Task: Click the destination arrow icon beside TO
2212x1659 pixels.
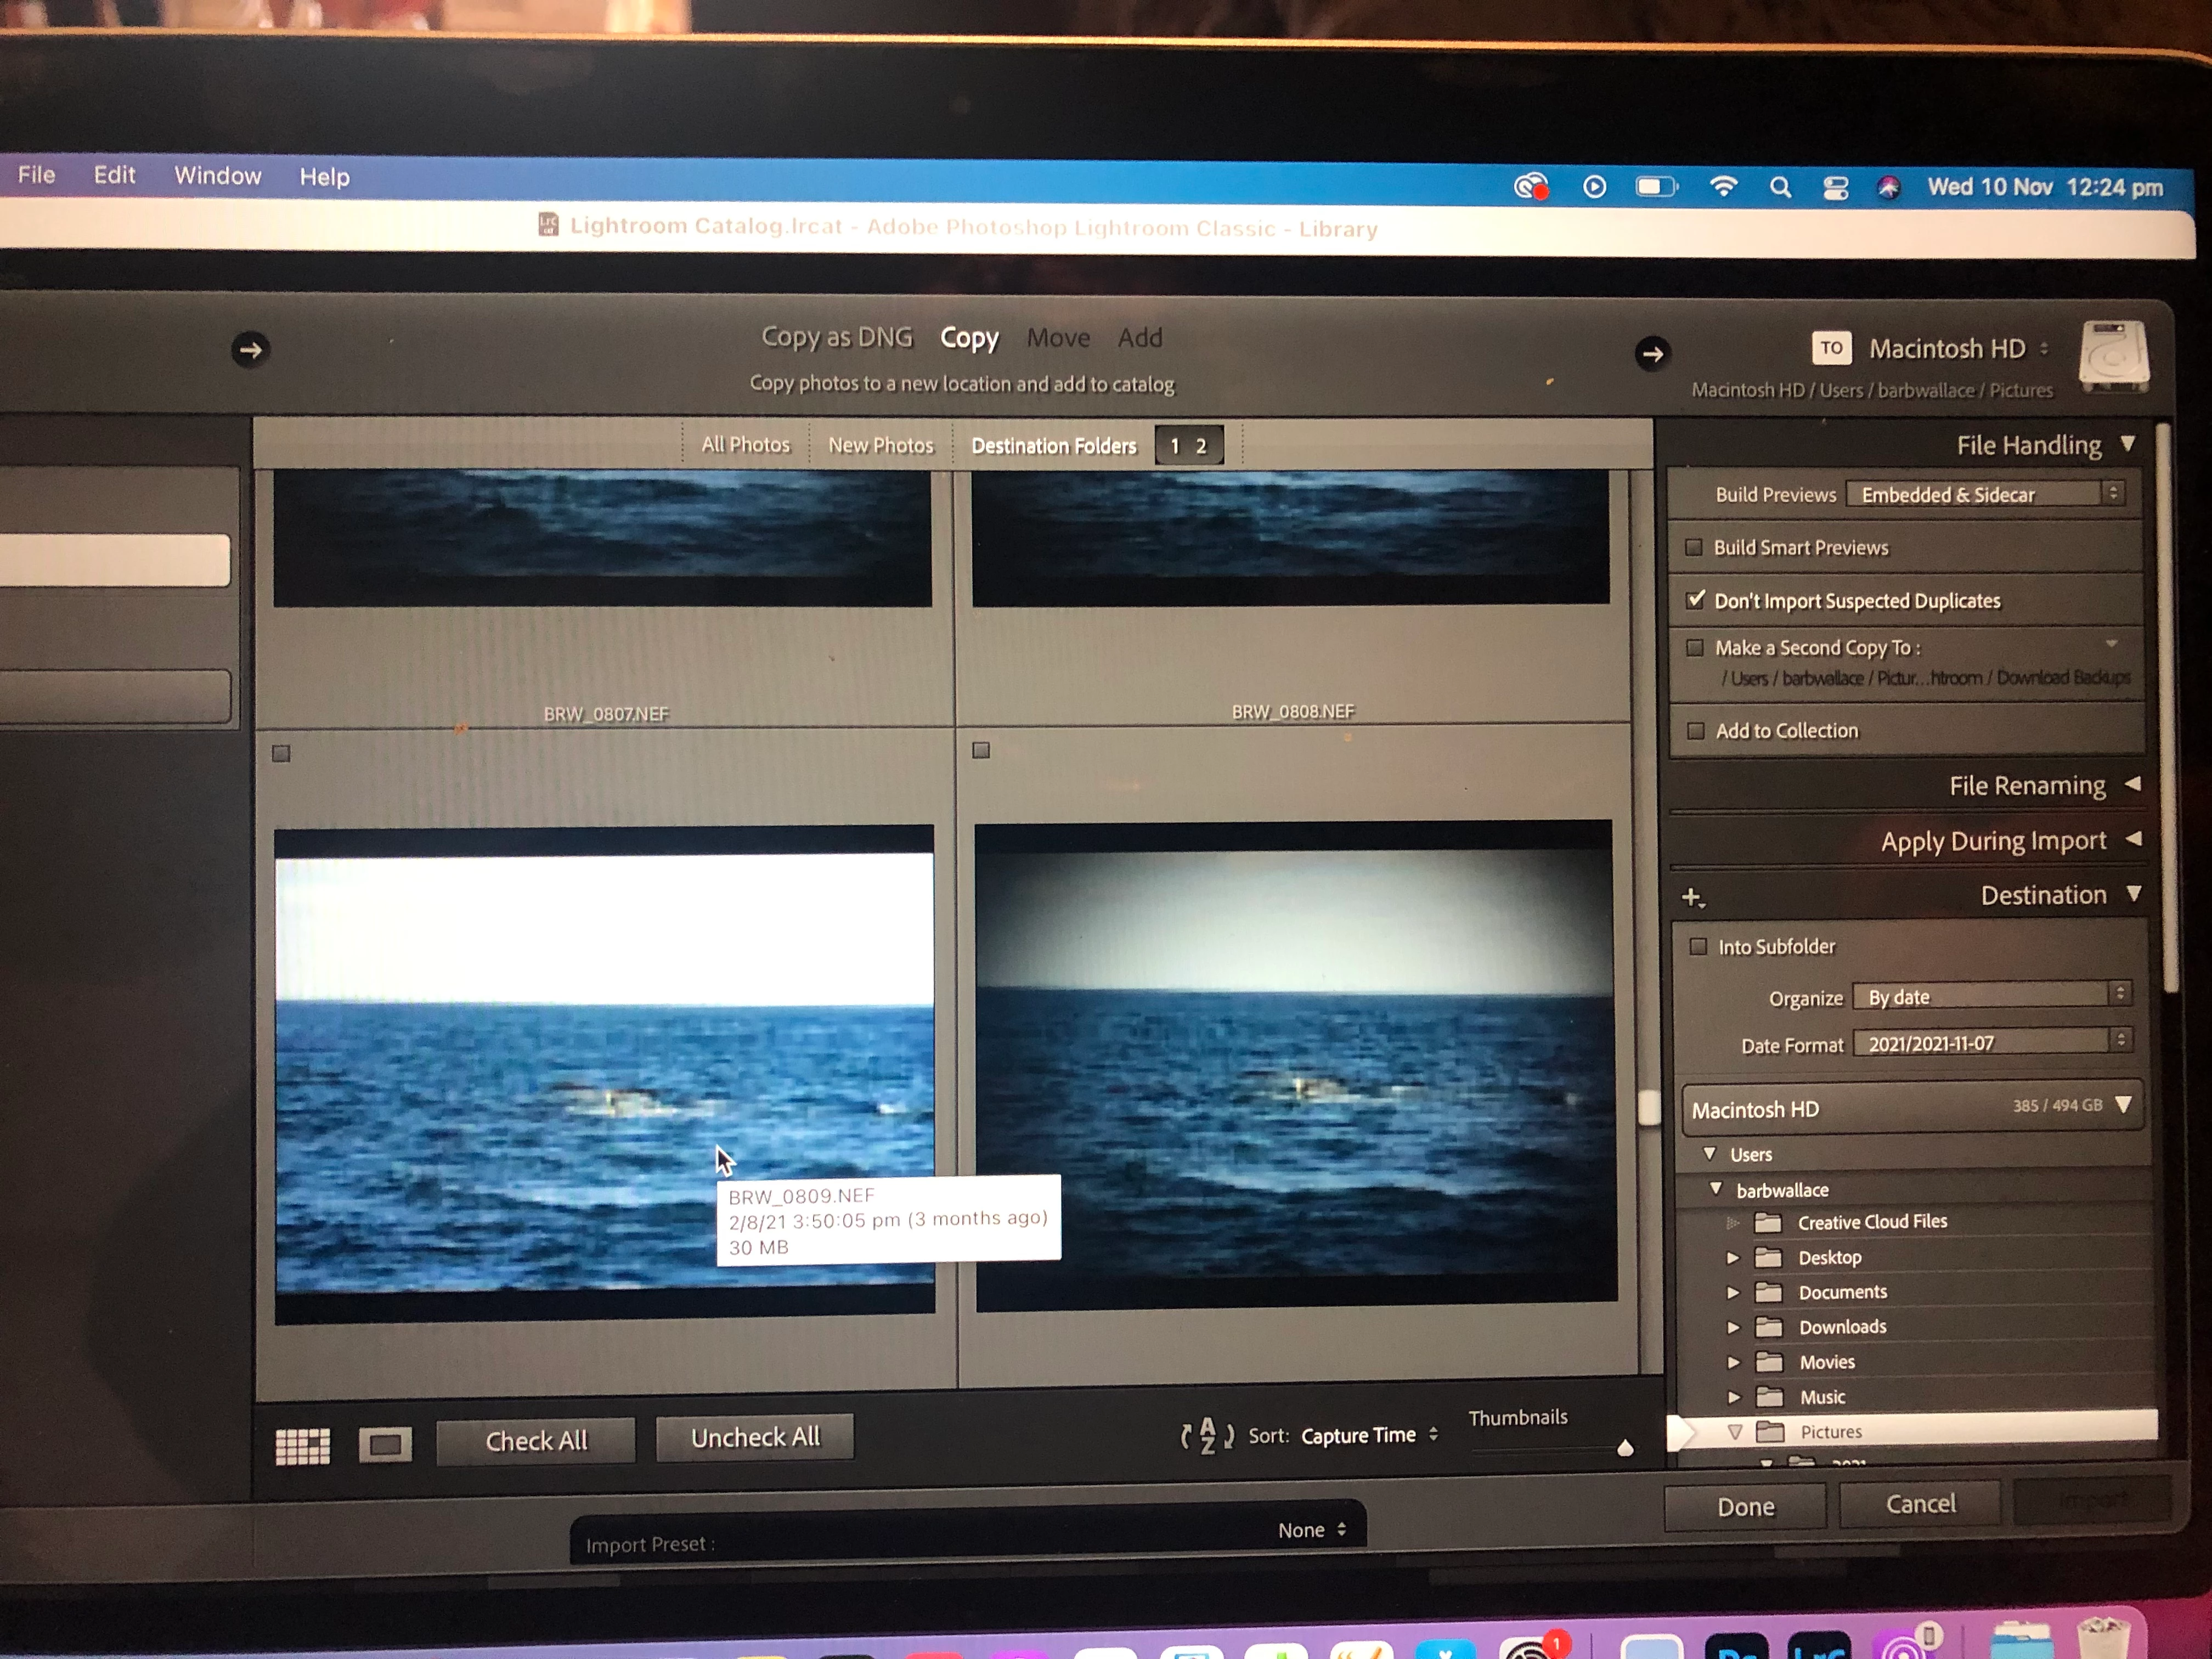Action: point(1652,353)
